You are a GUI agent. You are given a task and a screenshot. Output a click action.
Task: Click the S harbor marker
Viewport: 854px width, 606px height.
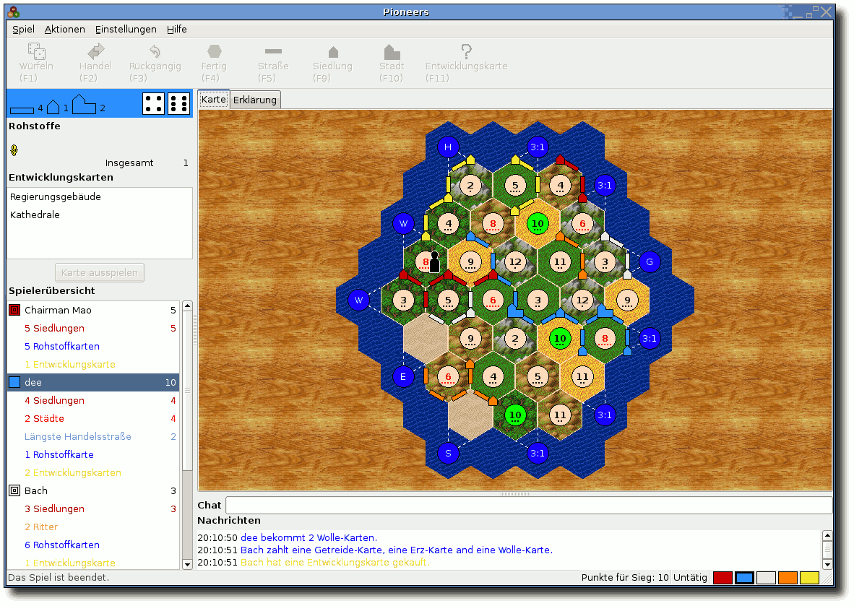(448, 453)
